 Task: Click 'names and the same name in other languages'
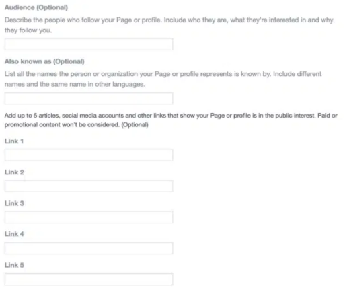75,84
